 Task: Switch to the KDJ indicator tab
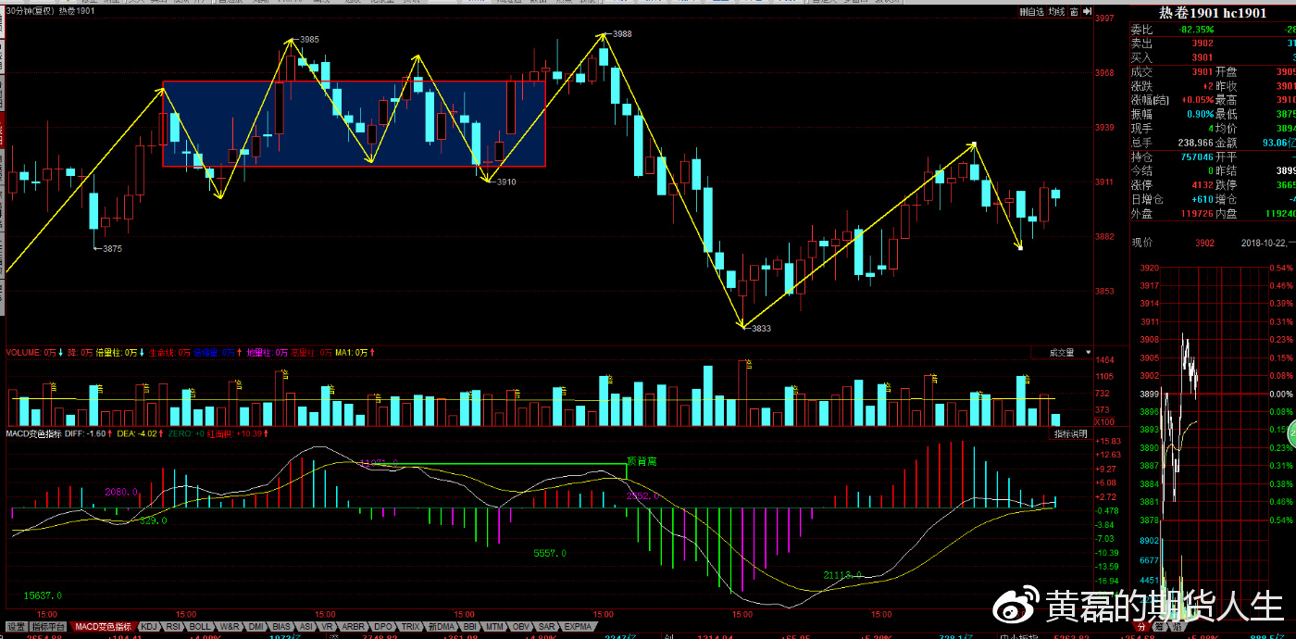(149, 627)
